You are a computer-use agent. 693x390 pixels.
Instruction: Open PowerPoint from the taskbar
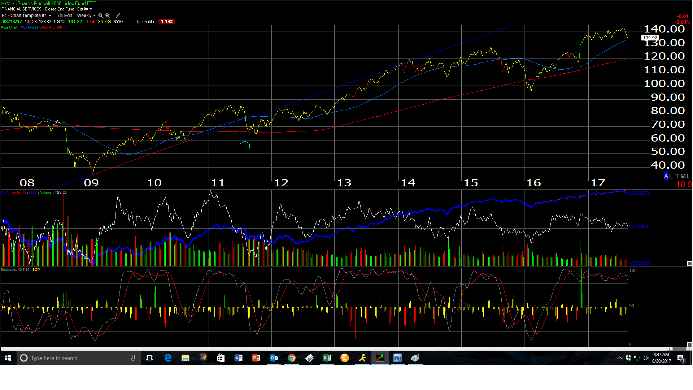tap(256, 358)
